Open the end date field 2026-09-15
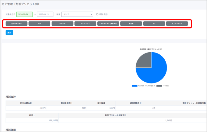 point(45,14)
